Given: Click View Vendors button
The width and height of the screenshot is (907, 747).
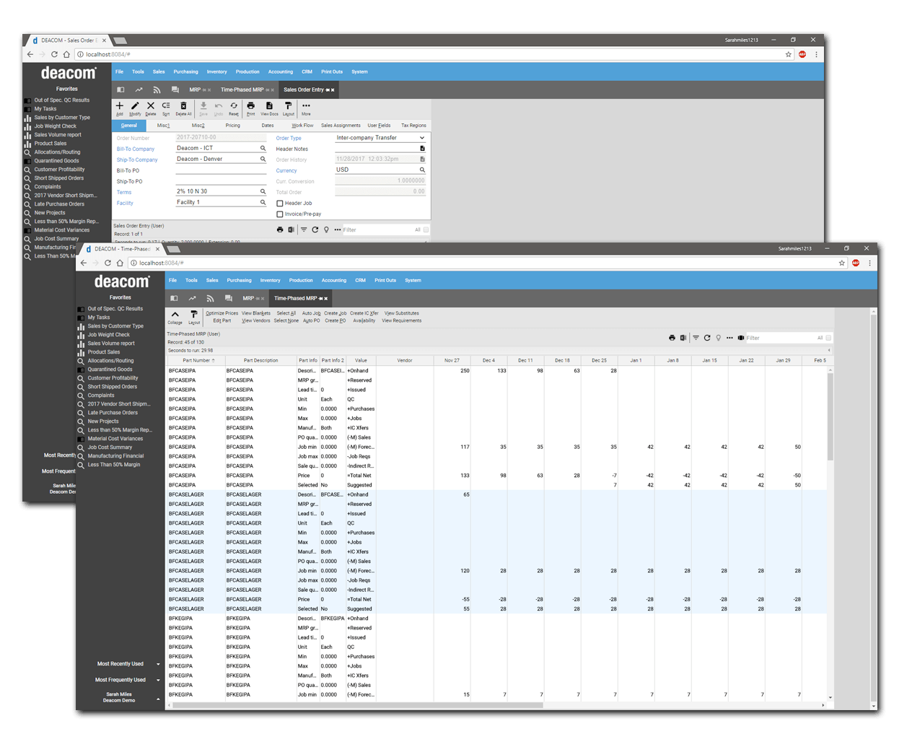Looking at the screenshot, I should tap(255, 320).
